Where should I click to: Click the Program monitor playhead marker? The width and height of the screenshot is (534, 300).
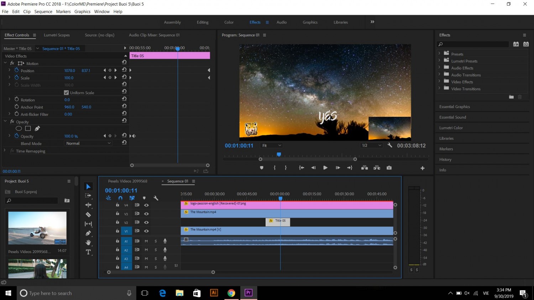point(279,154)
